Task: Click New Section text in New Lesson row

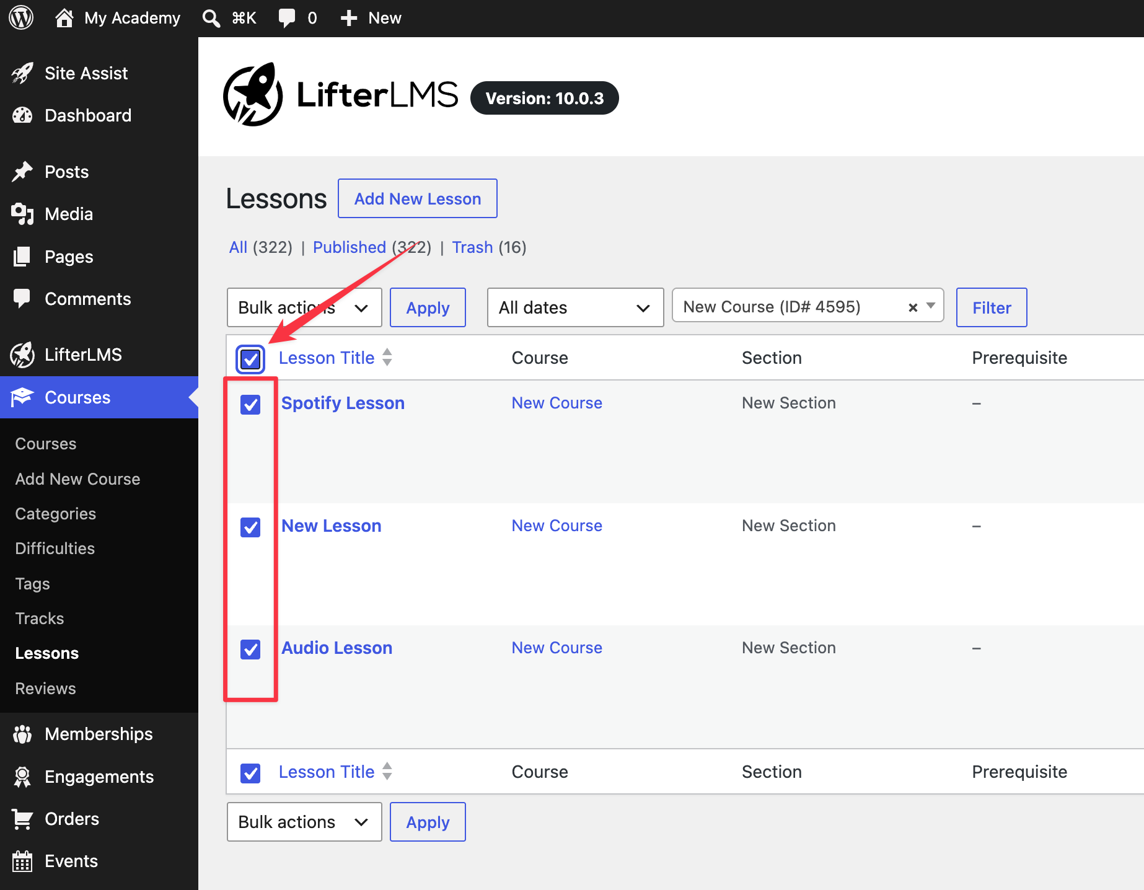Action: tap(789, 526)
